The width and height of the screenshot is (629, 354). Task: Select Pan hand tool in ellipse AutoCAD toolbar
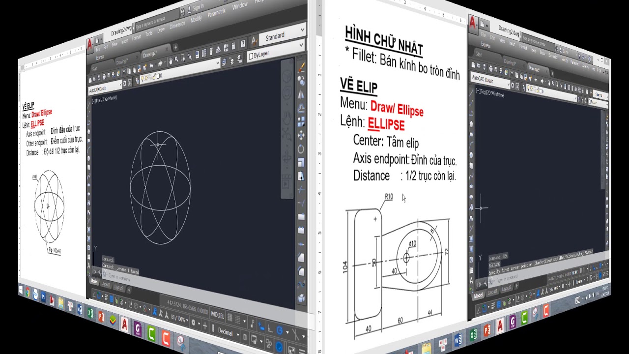[x=171, y=61]
